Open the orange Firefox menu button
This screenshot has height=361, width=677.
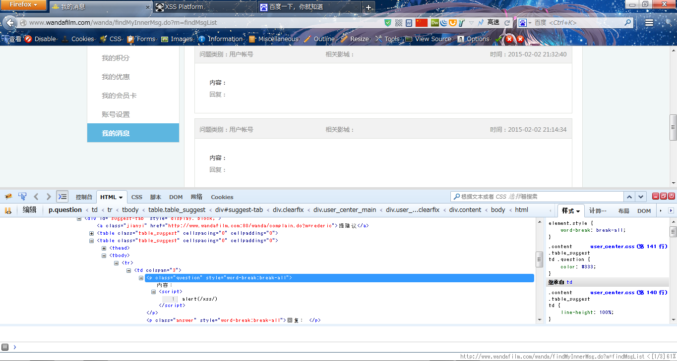point(23,4)
